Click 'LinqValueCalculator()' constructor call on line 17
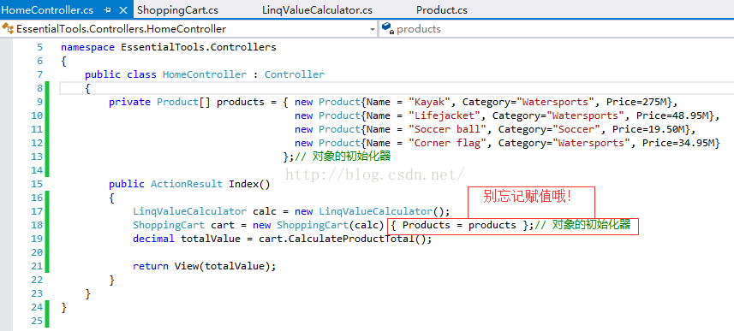Viewport: 734px width, 331px height. point(381,211)
